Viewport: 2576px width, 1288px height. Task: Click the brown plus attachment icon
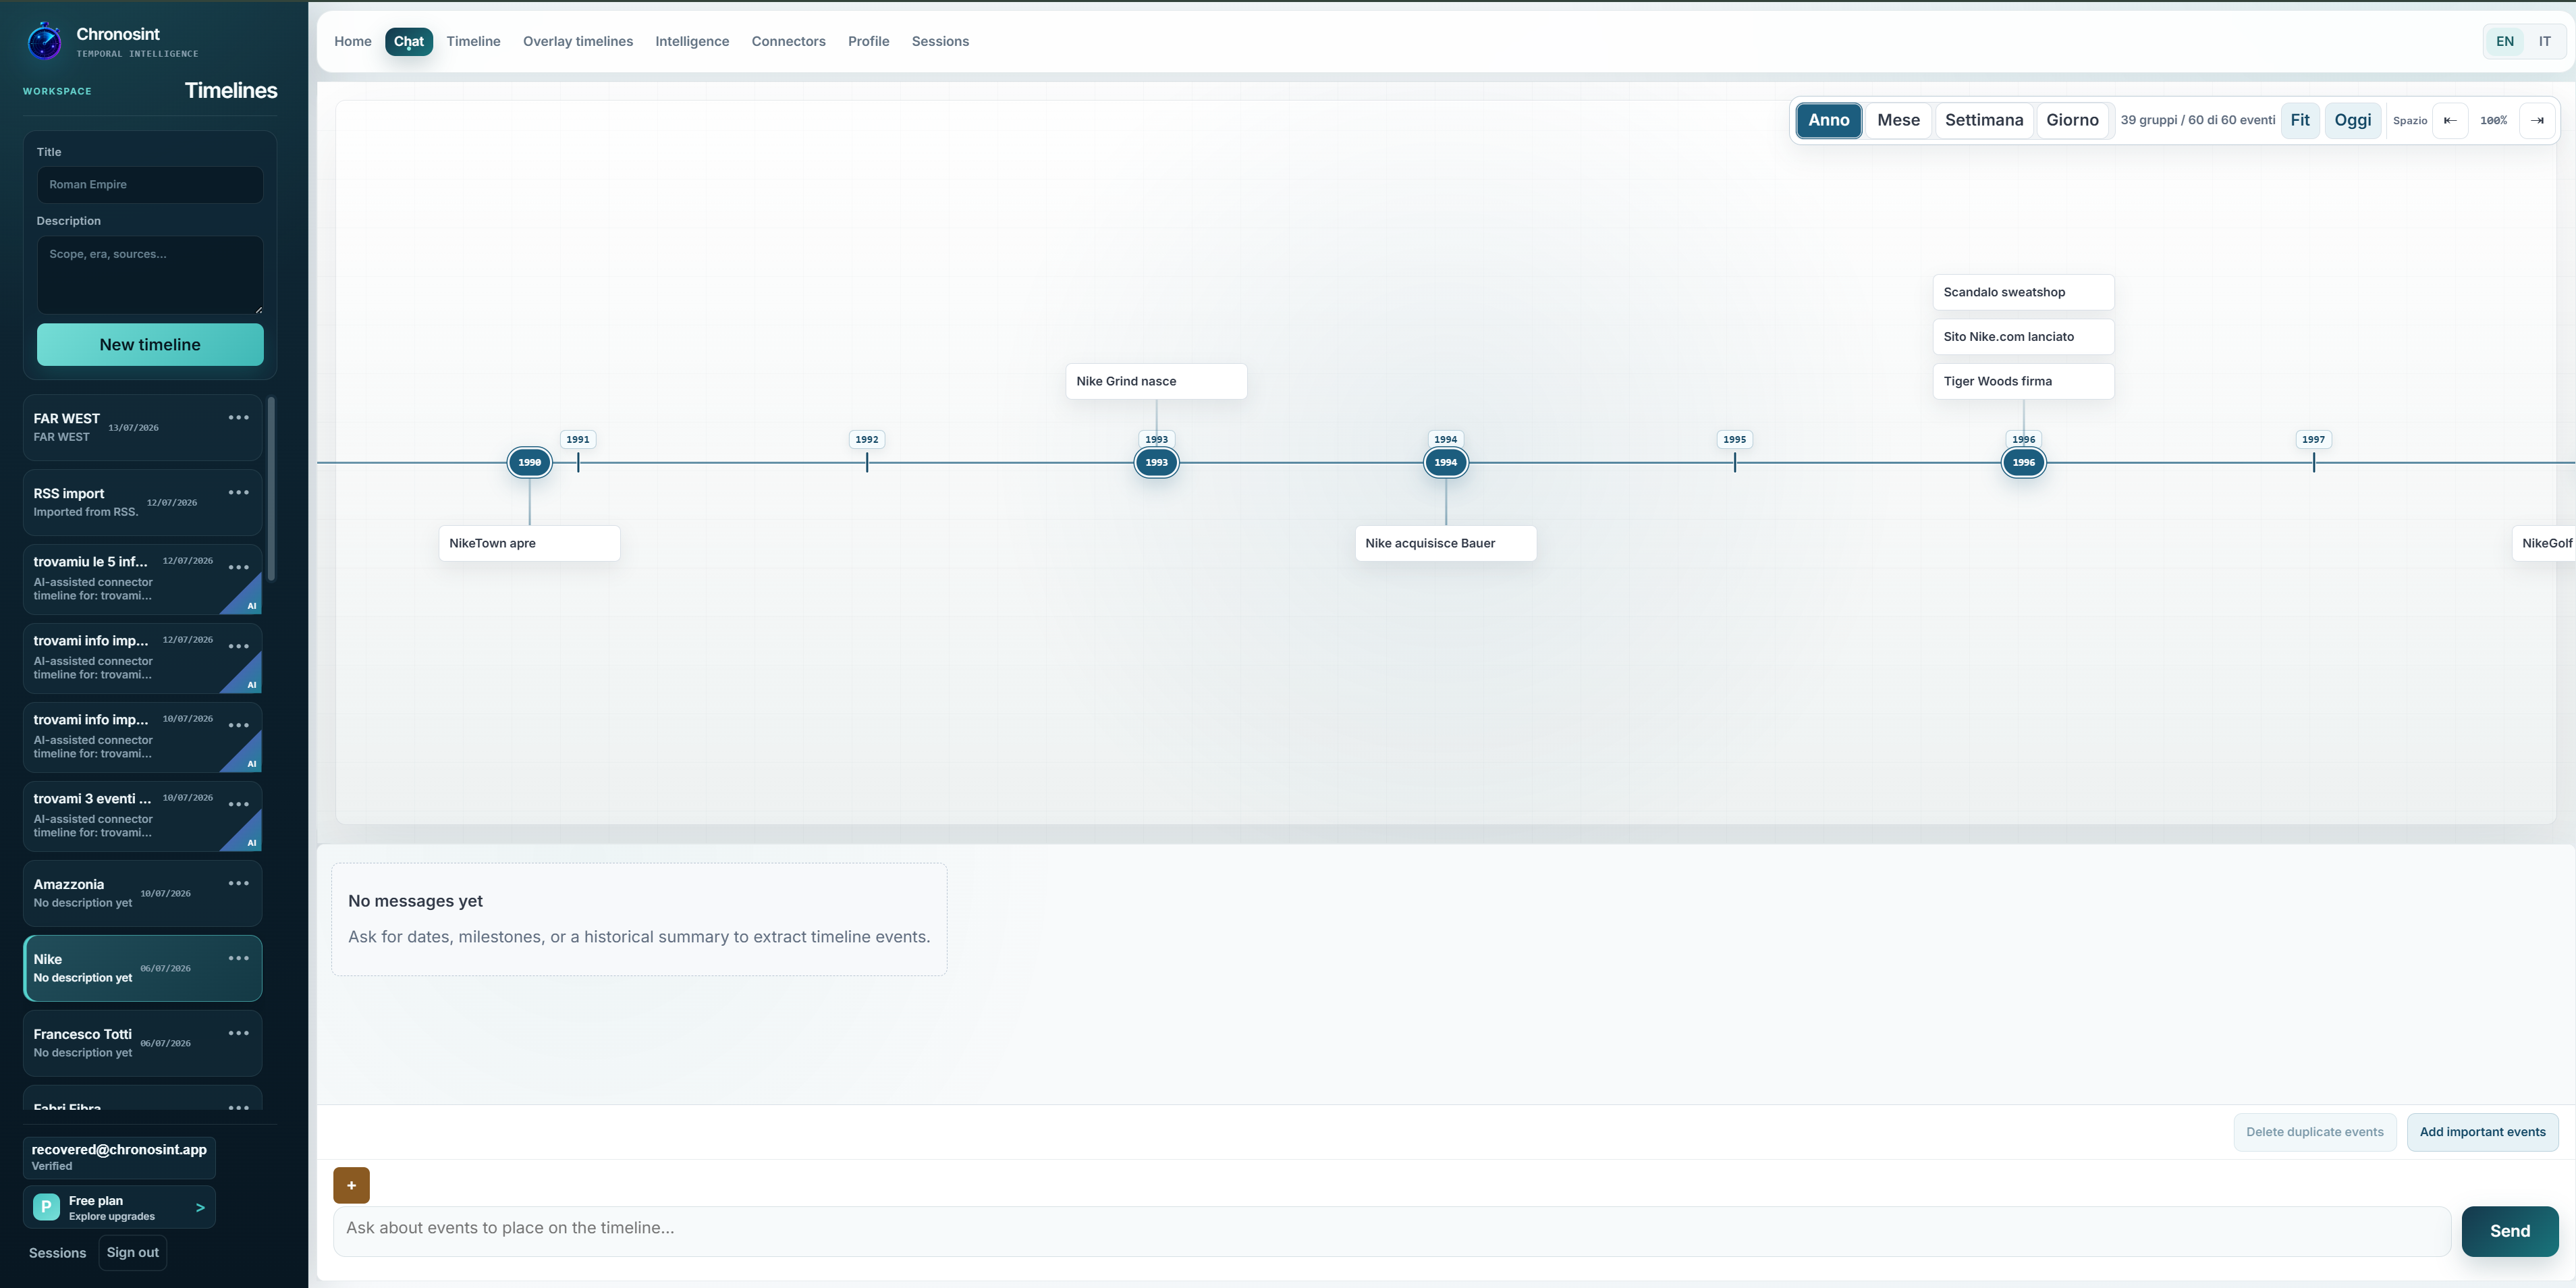pos(351,1185)
